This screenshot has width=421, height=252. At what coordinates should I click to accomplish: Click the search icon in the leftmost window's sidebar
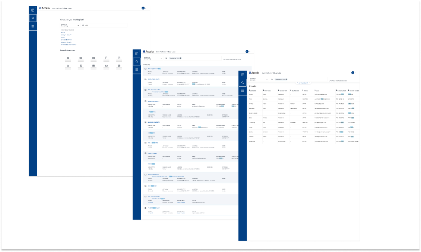point(33,18)
